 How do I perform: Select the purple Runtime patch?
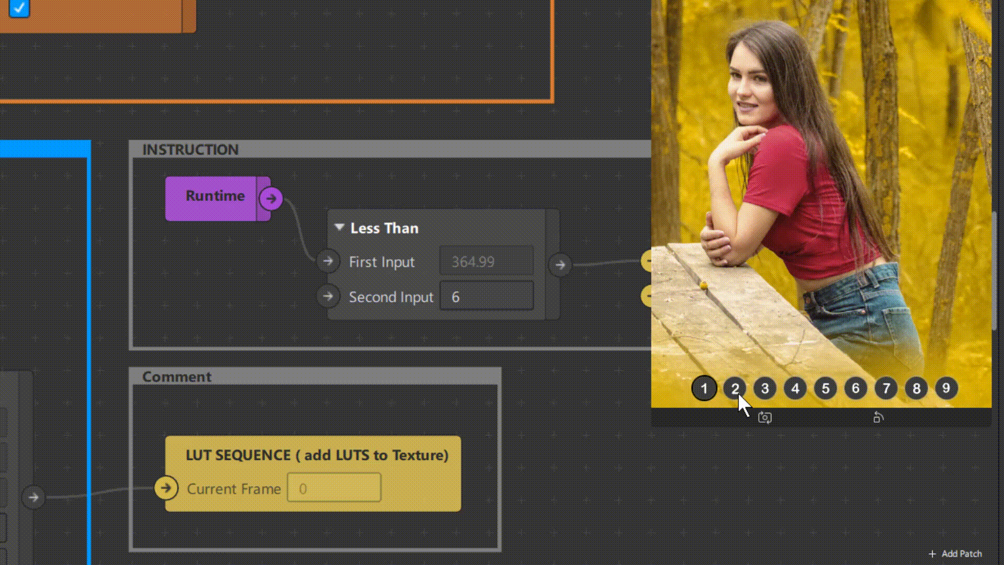tap(214, 196)
